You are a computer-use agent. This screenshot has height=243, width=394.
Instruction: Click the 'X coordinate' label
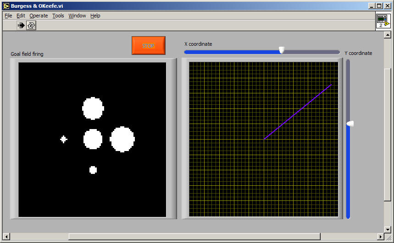[198, 44]
